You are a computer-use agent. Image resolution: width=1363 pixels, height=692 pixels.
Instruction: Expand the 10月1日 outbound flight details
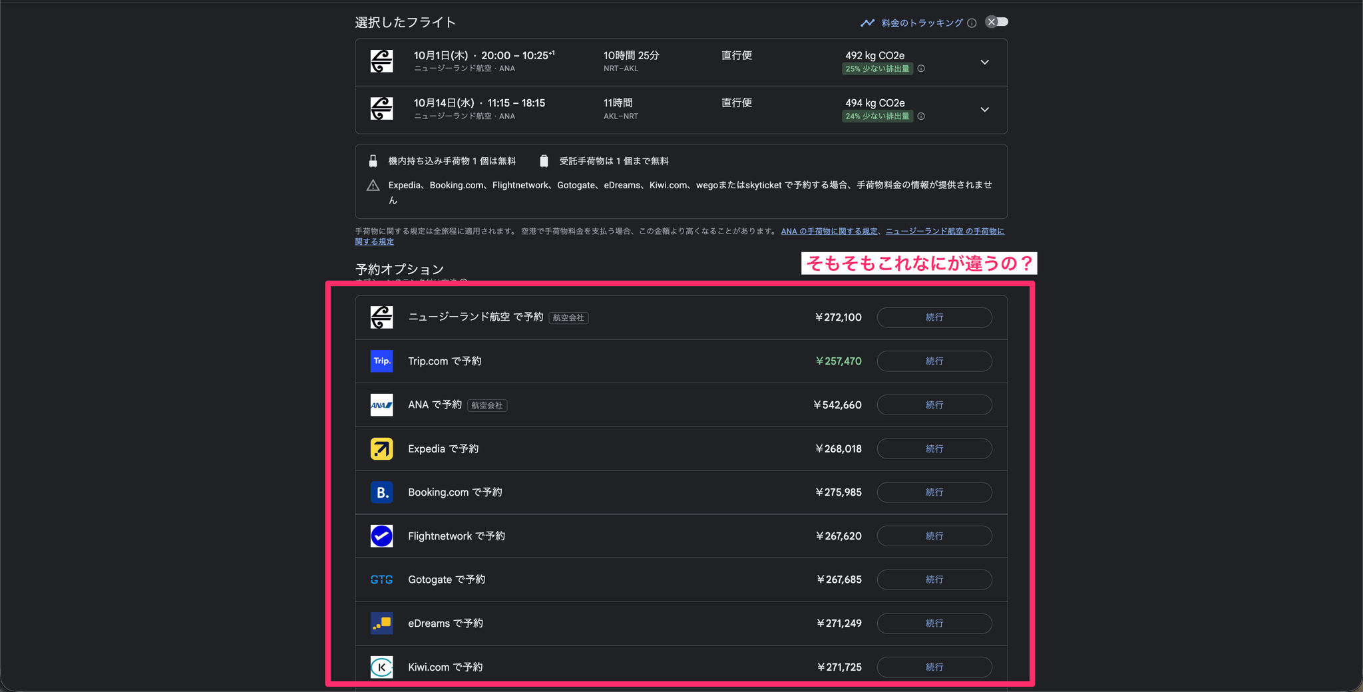[985, 62]
